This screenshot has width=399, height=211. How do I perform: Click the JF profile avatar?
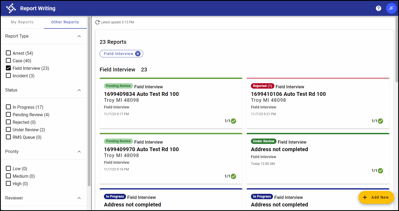pos(391,8)
